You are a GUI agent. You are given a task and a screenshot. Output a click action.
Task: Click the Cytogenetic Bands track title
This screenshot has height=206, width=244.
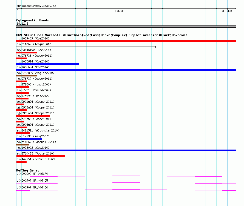pyautogui.click(x=33, y=20)
